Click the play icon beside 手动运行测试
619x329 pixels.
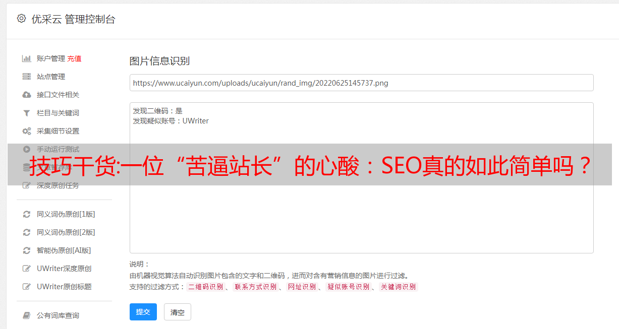click(27, 149)
